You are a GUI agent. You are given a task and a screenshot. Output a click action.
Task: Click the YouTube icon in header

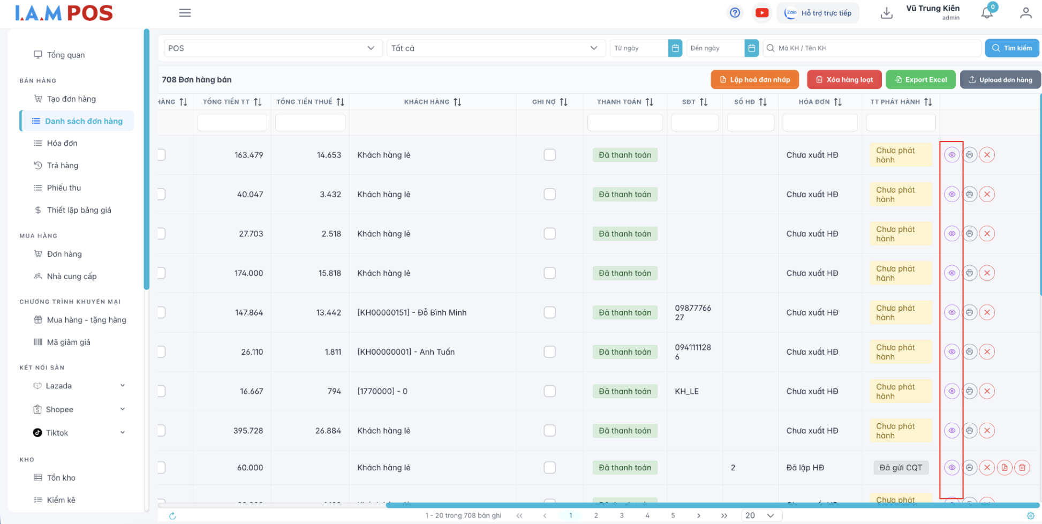(x=761, y=13)
